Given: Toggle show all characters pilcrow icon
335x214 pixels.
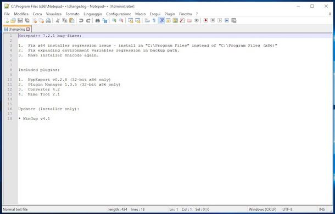Looking at the screenshot, I should click(x=154, y=20).
